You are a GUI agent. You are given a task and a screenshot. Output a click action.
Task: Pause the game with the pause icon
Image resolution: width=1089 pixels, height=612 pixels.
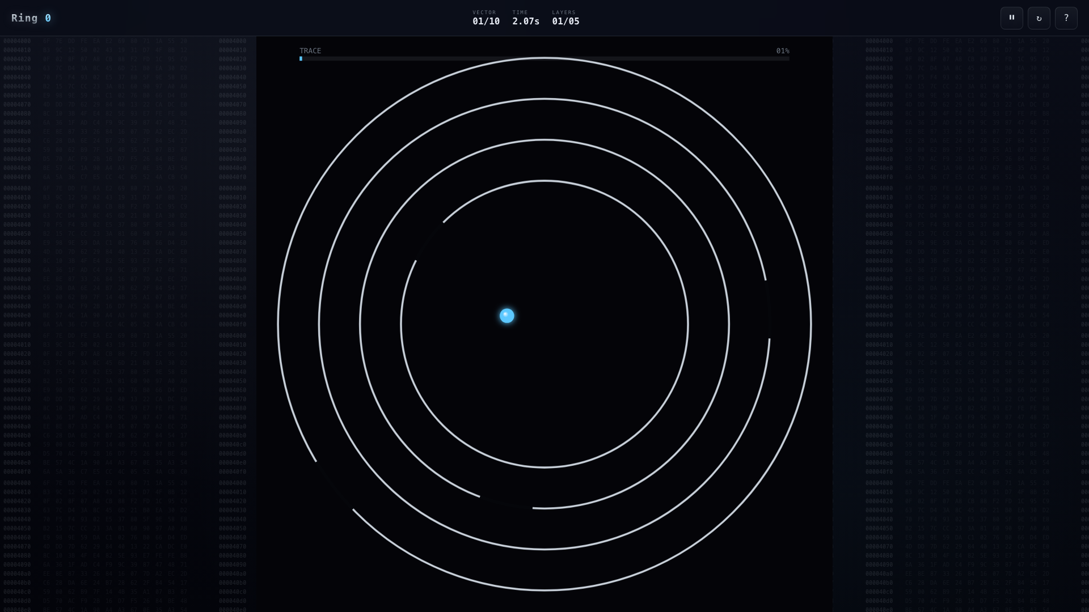click(1011, 18)
